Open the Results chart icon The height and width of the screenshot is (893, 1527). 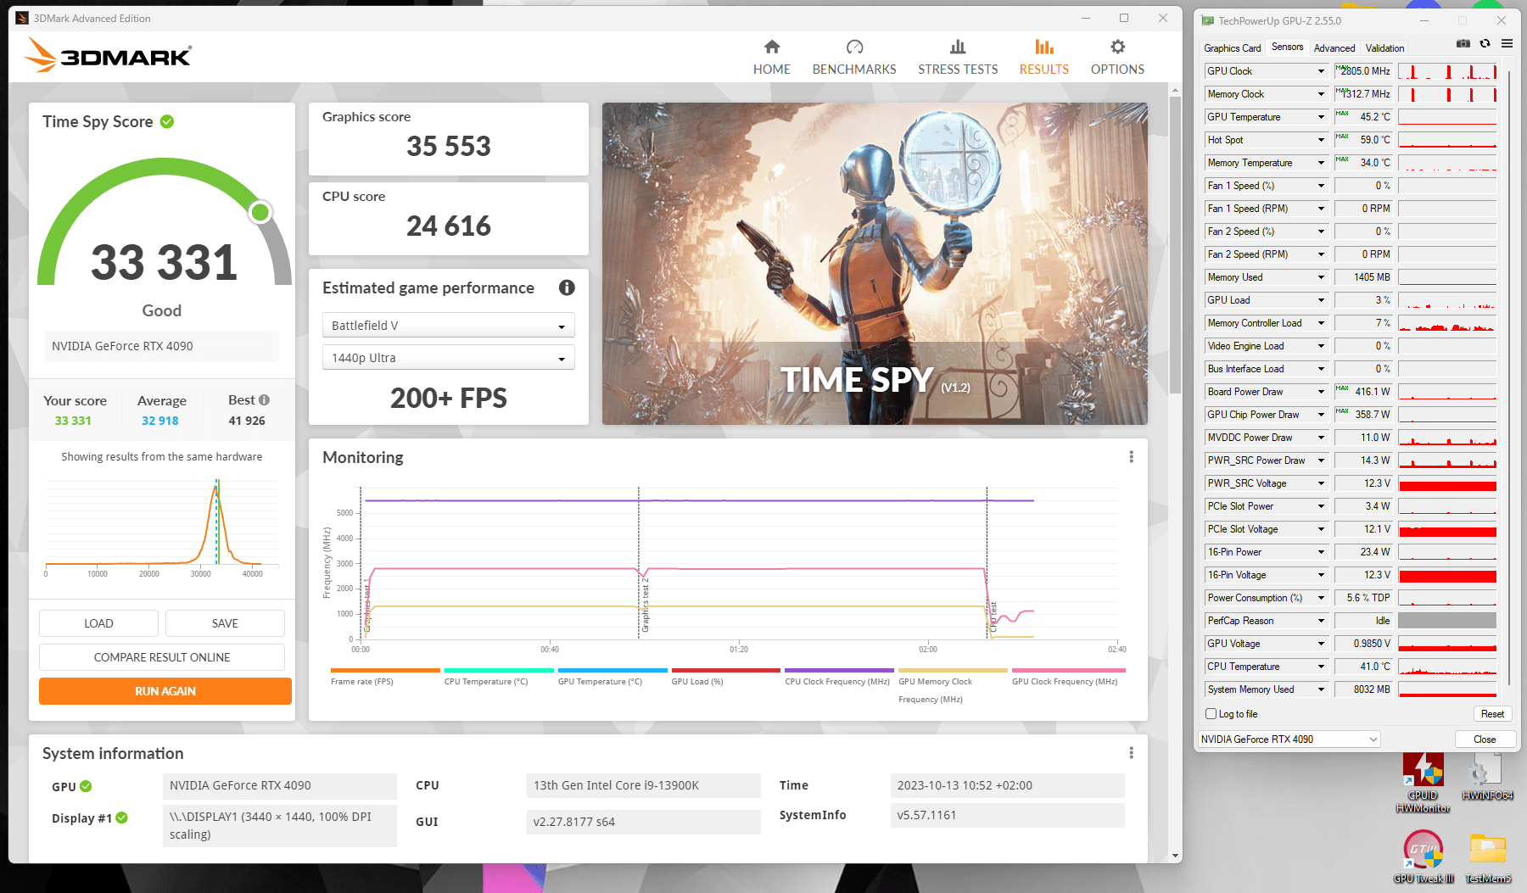1044,47
